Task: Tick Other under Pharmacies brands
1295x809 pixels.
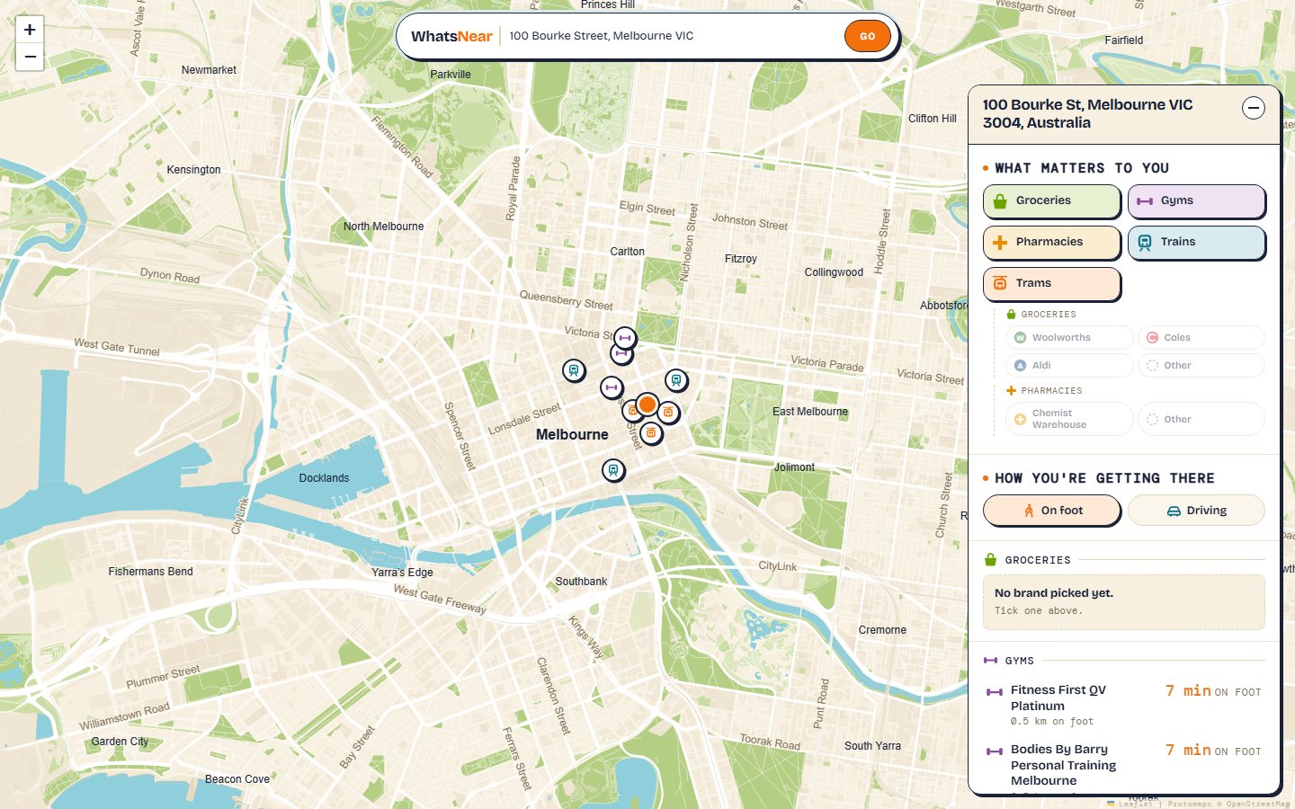Action: (1201, 419)
